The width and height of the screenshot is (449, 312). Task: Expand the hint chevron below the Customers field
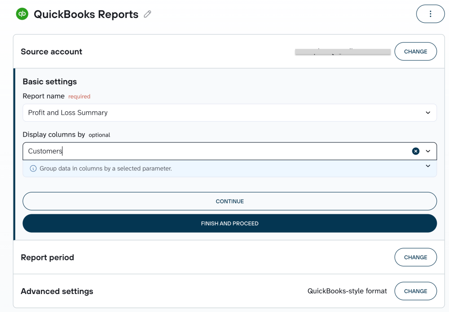click(x=428, y=166)
